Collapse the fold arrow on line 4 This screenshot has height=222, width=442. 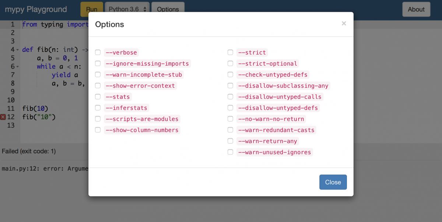(x=17, y=50)
